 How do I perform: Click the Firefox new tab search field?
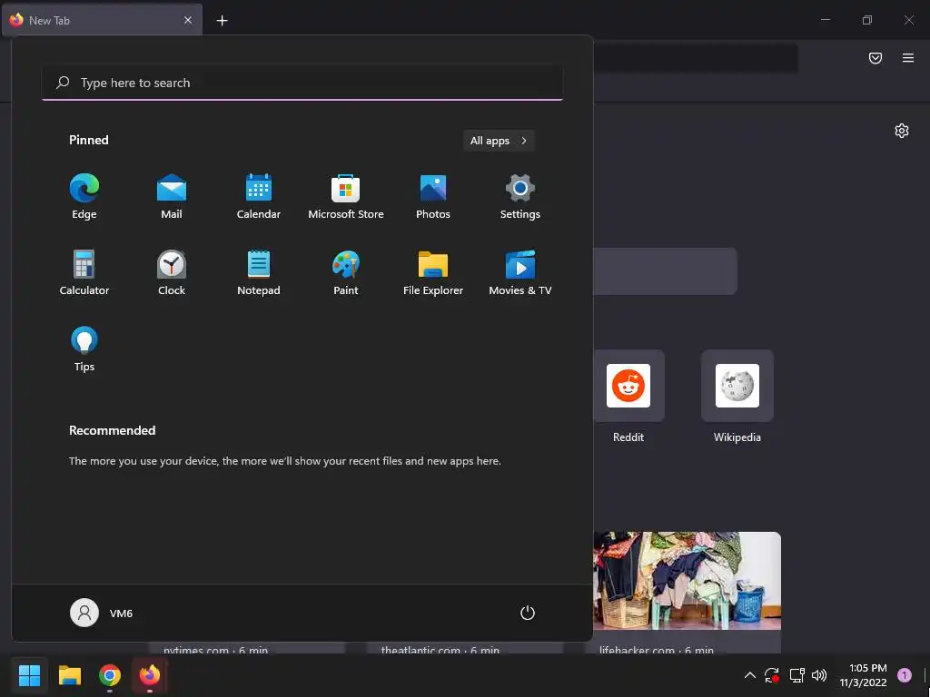(665, 270)
